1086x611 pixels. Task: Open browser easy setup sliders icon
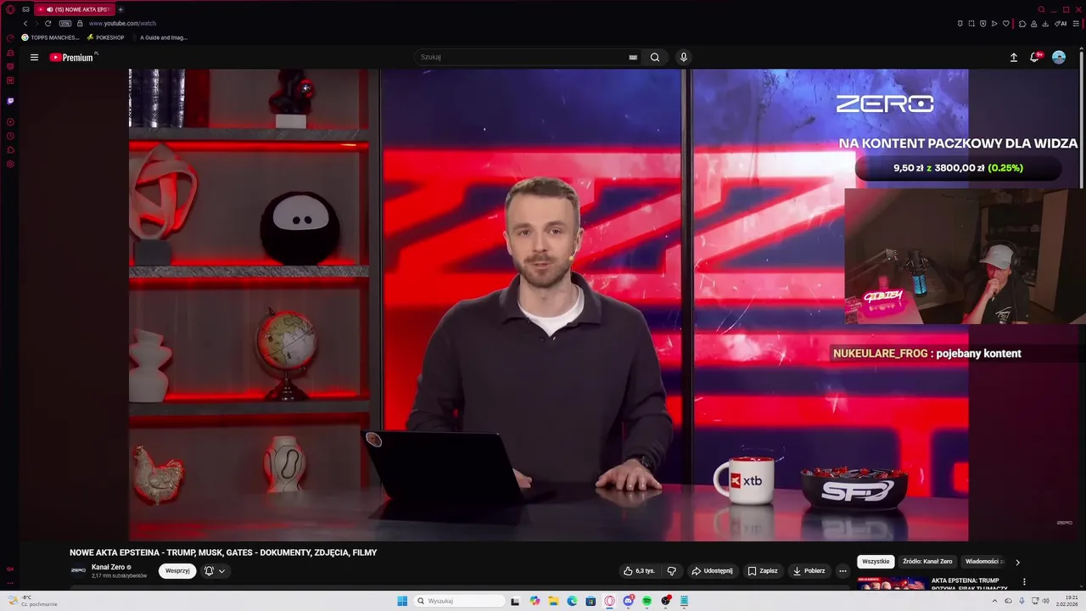pyautogui.click(x=1076, y=23)
